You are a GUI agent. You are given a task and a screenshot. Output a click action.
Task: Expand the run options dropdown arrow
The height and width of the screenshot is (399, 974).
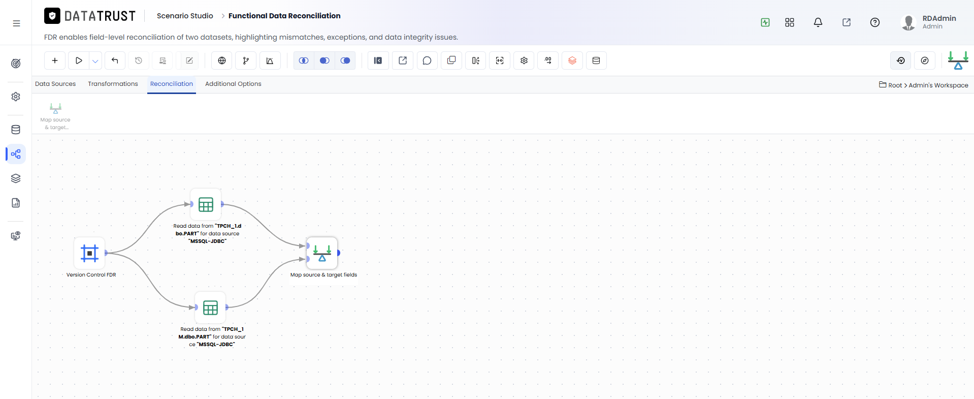click(x=95, y=60)
